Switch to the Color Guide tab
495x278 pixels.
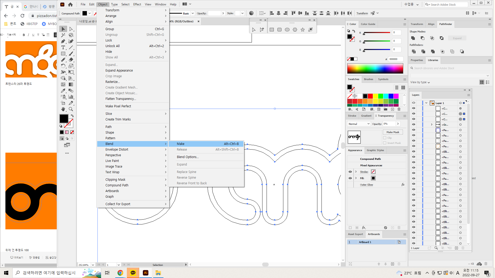tap(368, 24)
